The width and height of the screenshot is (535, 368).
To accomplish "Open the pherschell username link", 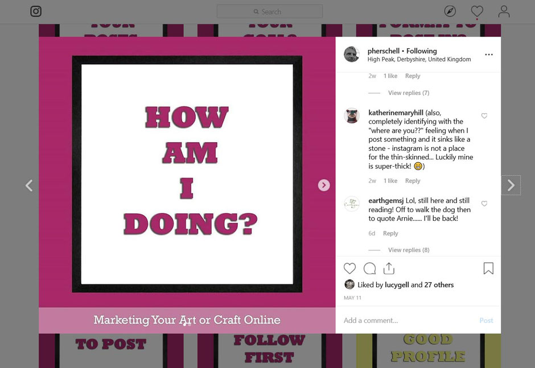I will (383, 51).
